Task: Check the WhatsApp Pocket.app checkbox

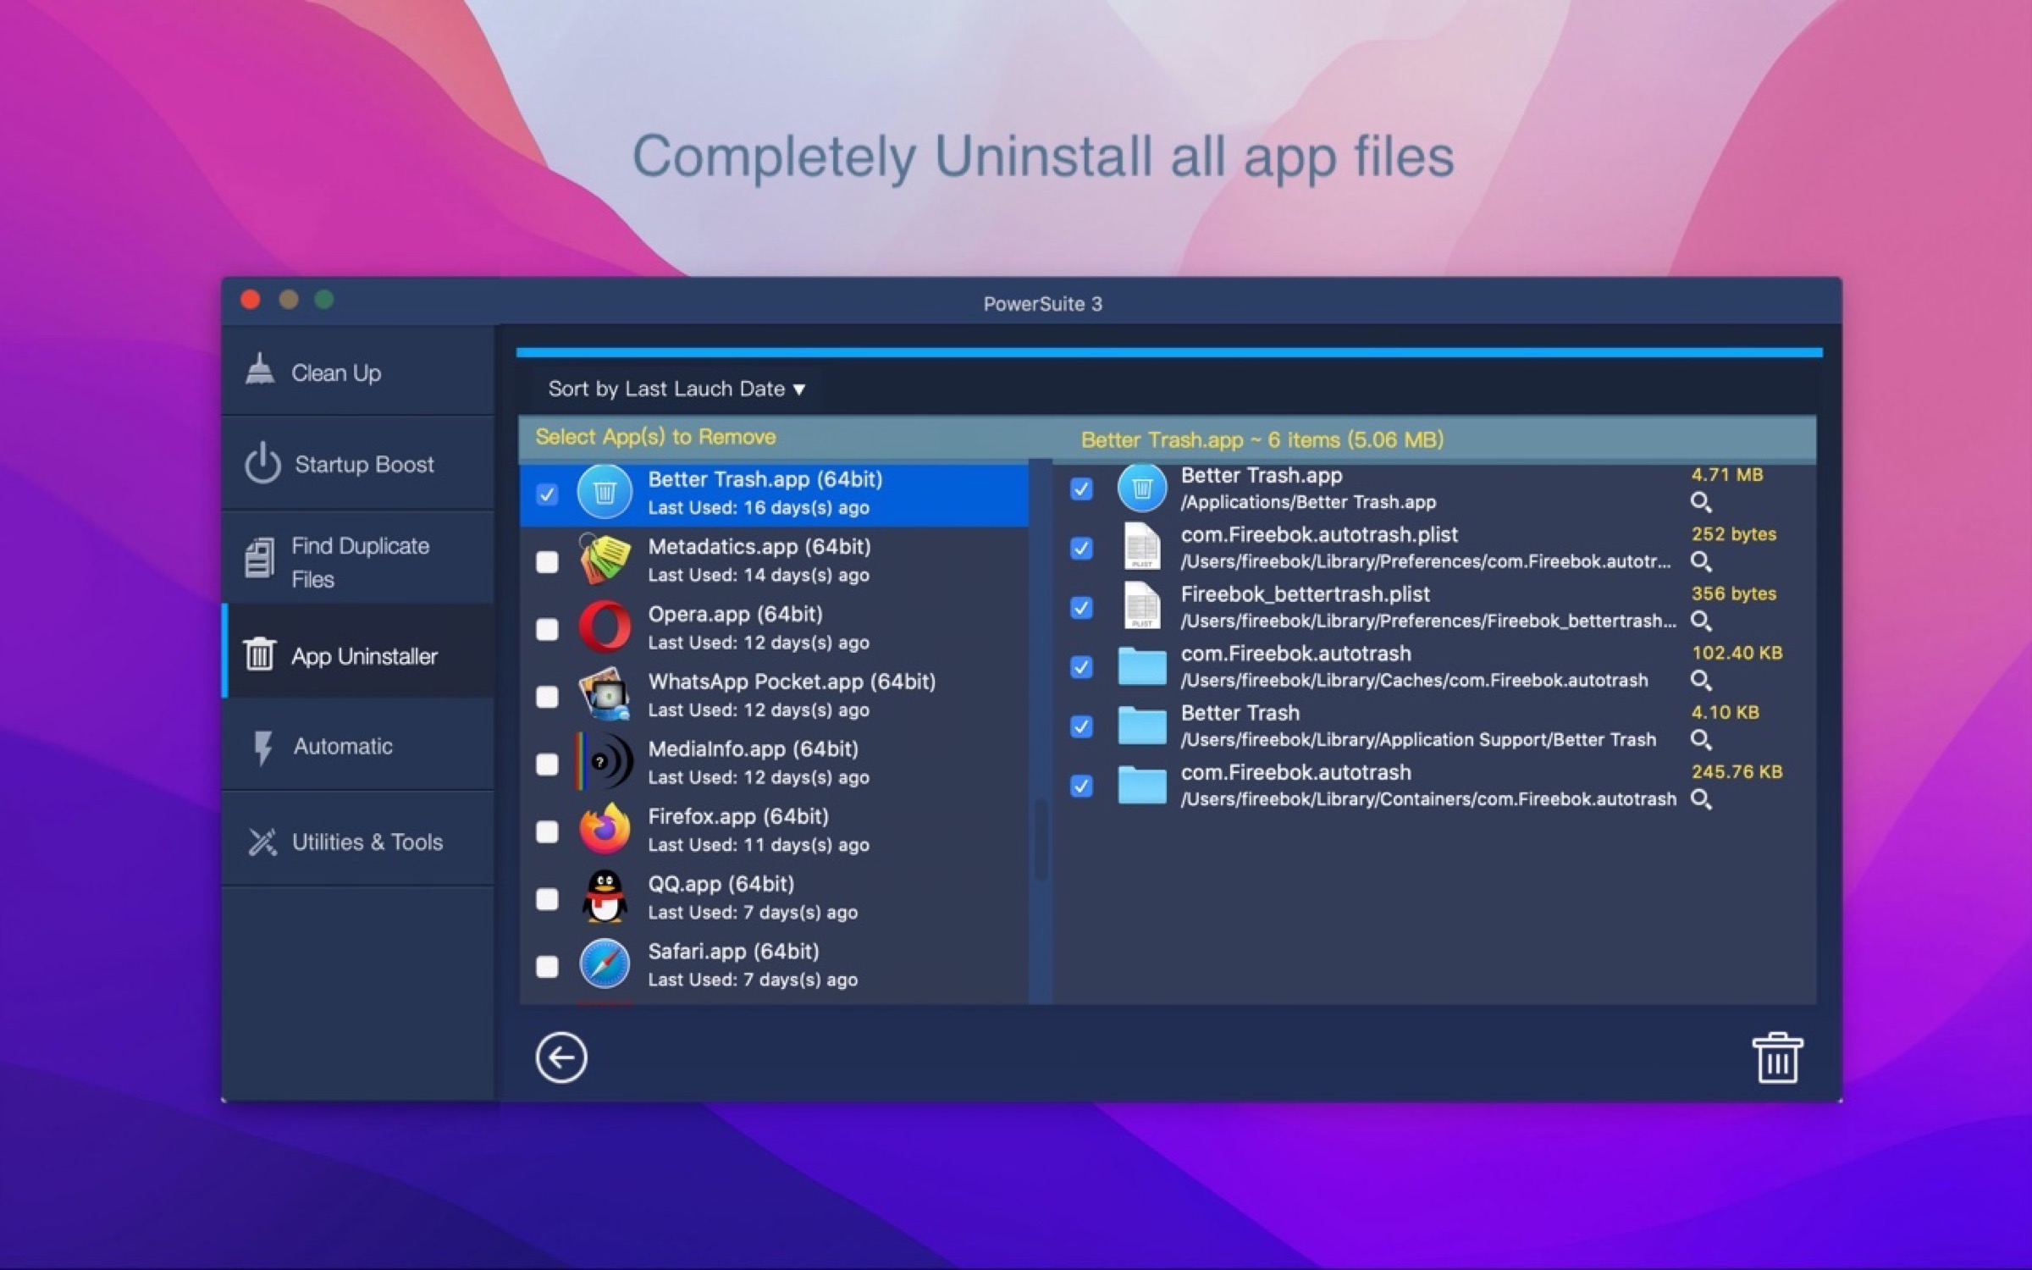Action: pyautogui.click(x=547, y=697)
